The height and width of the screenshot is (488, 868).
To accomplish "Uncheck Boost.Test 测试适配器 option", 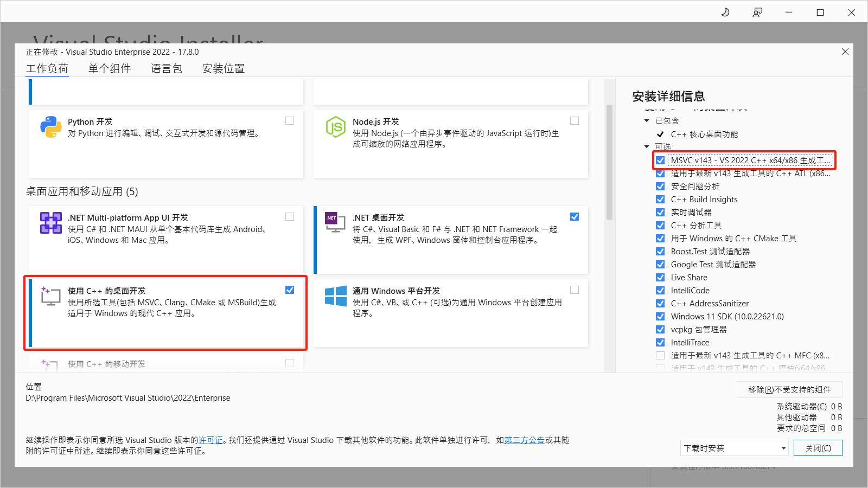I will (x=660, y=252).
